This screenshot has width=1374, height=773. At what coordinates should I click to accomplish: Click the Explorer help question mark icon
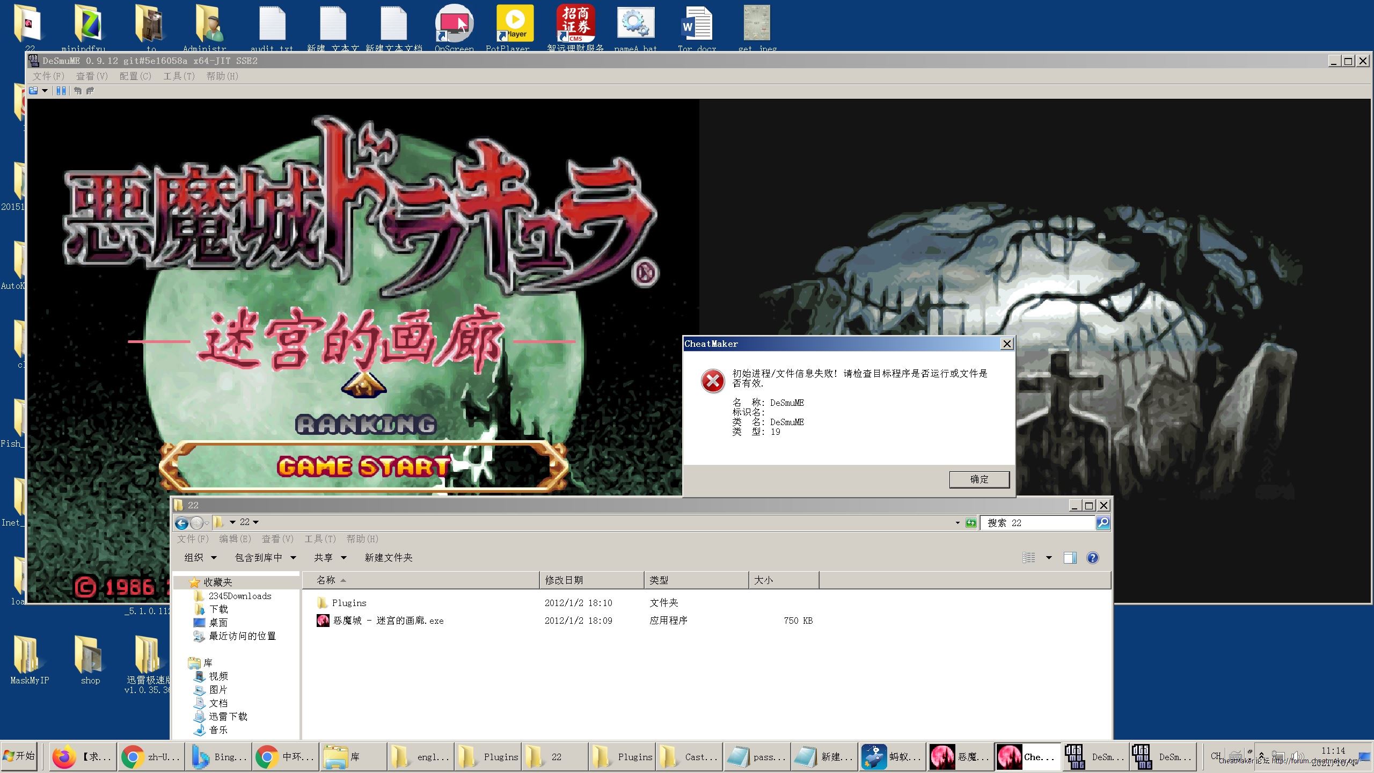click(x=1092, y=558)
